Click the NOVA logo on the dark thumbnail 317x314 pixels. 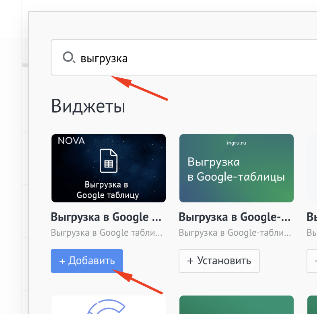click(71, 141)
